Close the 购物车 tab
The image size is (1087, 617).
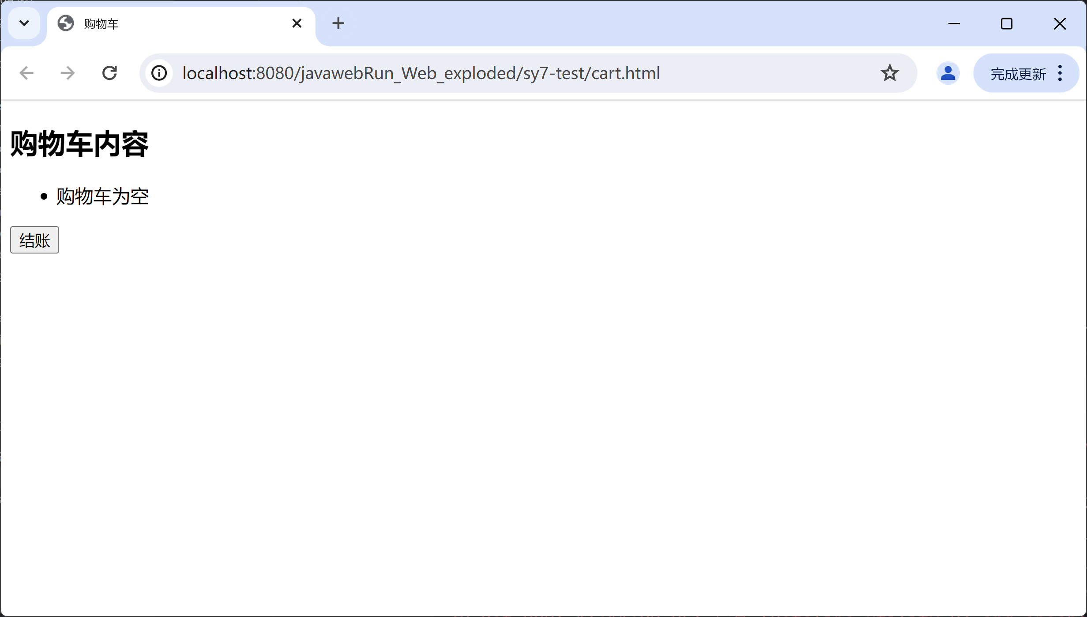[x=297, y=23]
